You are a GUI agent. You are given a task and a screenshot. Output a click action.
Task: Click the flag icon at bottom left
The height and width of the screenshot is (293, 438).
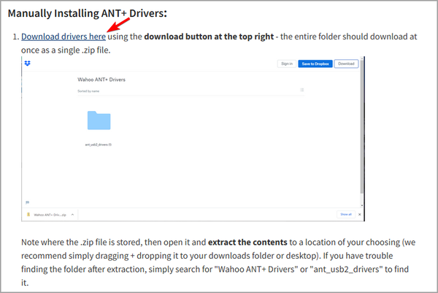click(28, 202)
